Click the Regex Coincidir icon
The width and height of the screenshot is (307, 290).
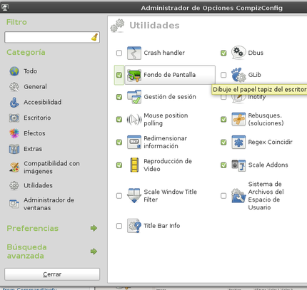(238, 142)
